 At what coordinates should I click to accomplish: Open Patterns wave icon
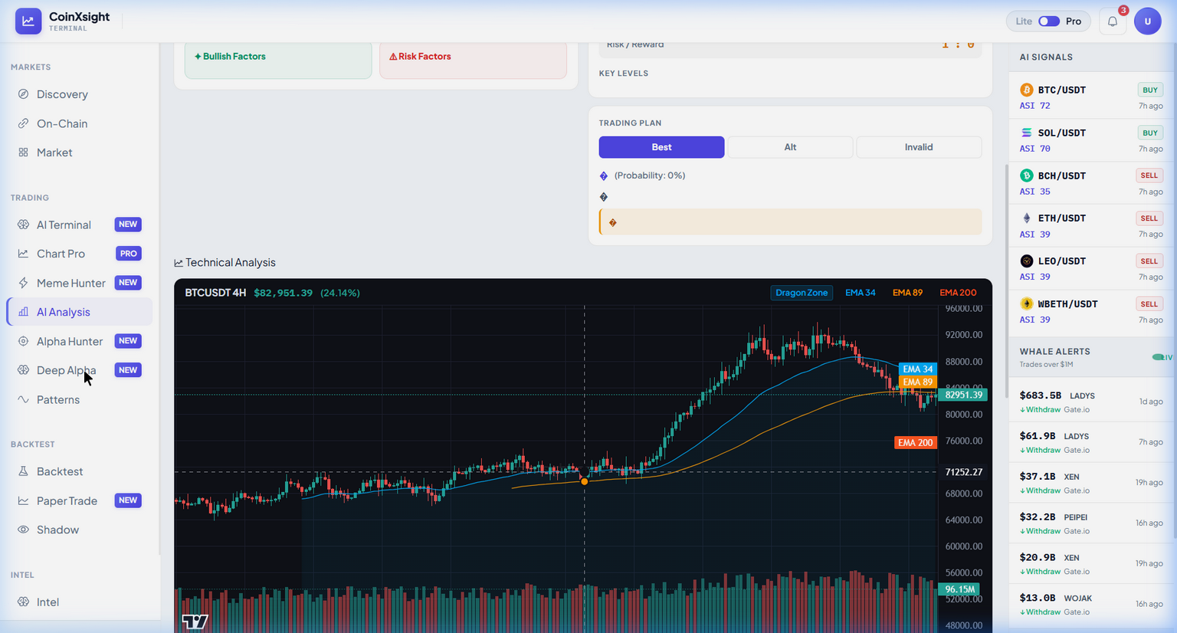click(23, 399)
